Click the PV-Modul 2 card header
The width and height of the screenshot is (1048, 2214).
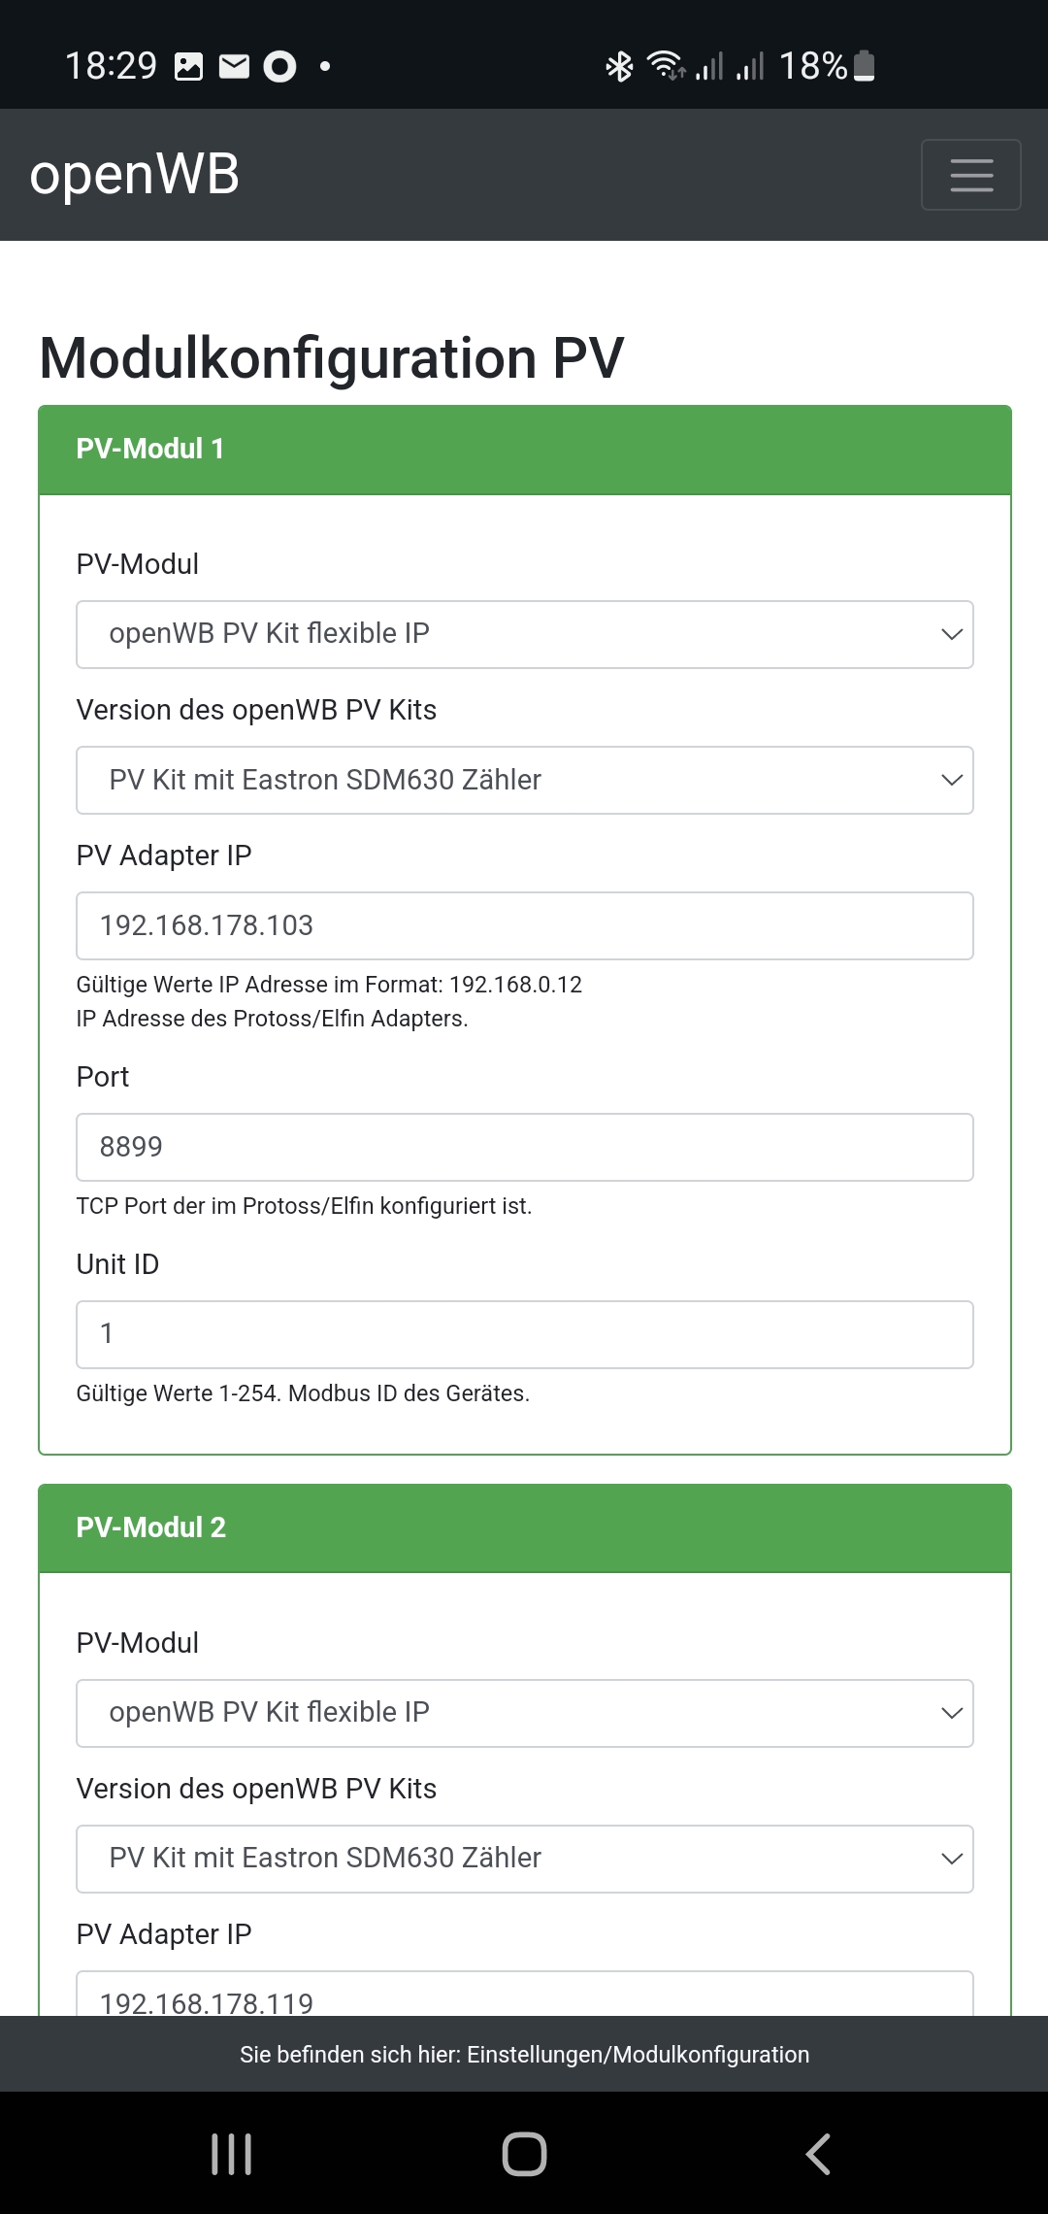524,1527
